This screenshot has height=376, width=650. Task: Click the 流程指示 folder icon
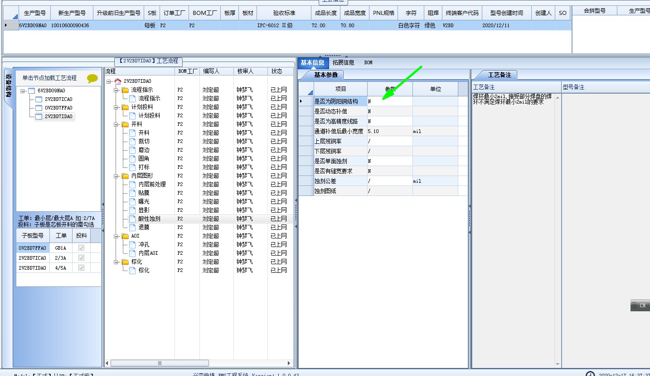(125, 90)
